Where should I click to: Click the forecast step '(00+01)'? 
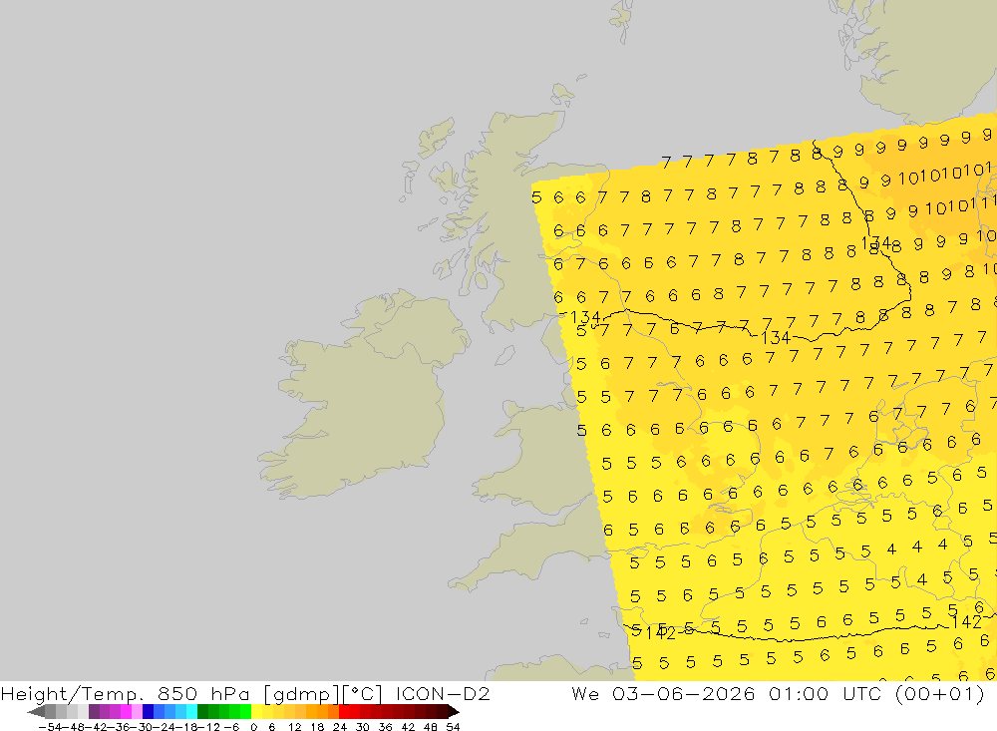tap(939, 693)
